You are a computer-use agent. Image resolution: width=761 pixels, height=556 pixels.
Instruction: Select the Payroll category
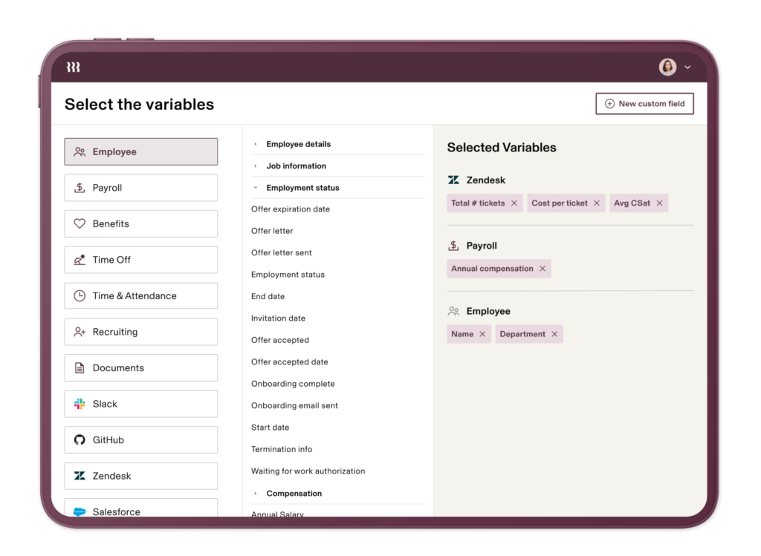(x=141, y=188)
